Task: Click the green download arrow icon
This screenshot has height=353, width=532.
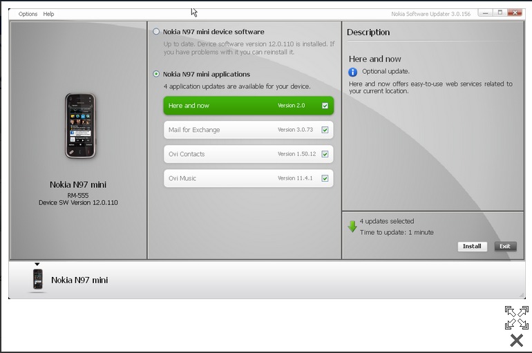Action: pyautogui.click(x=352, y=227)
